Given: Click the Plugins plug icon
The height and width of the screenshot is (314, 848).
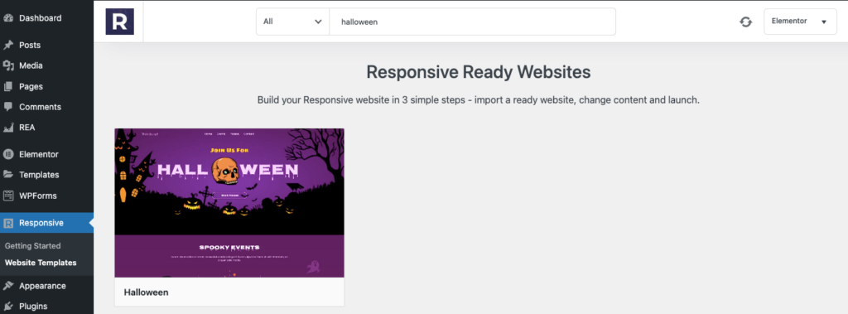Looking at the screenshot, I should [8, 307].
